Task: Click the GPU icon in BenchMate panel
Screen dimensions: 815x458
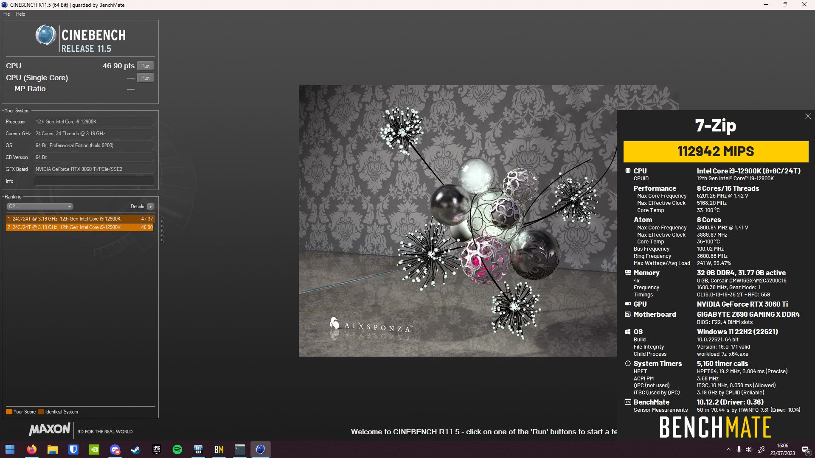Action: pos(628,304)
